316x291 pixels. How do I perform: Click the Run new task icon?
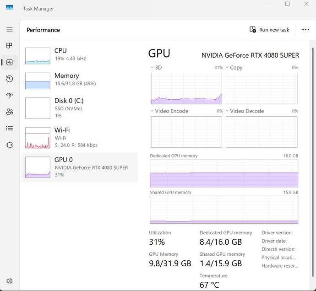point(252,30)
